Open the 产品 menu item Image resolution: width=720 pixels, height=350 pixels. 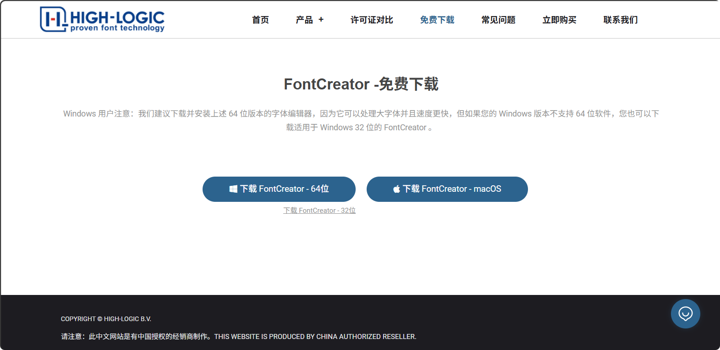[304, 20]
